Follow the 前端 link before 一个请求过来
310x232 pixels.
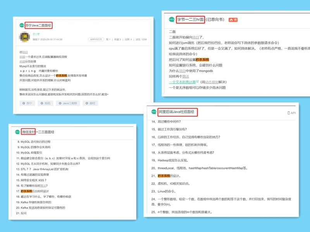point(22,57)
